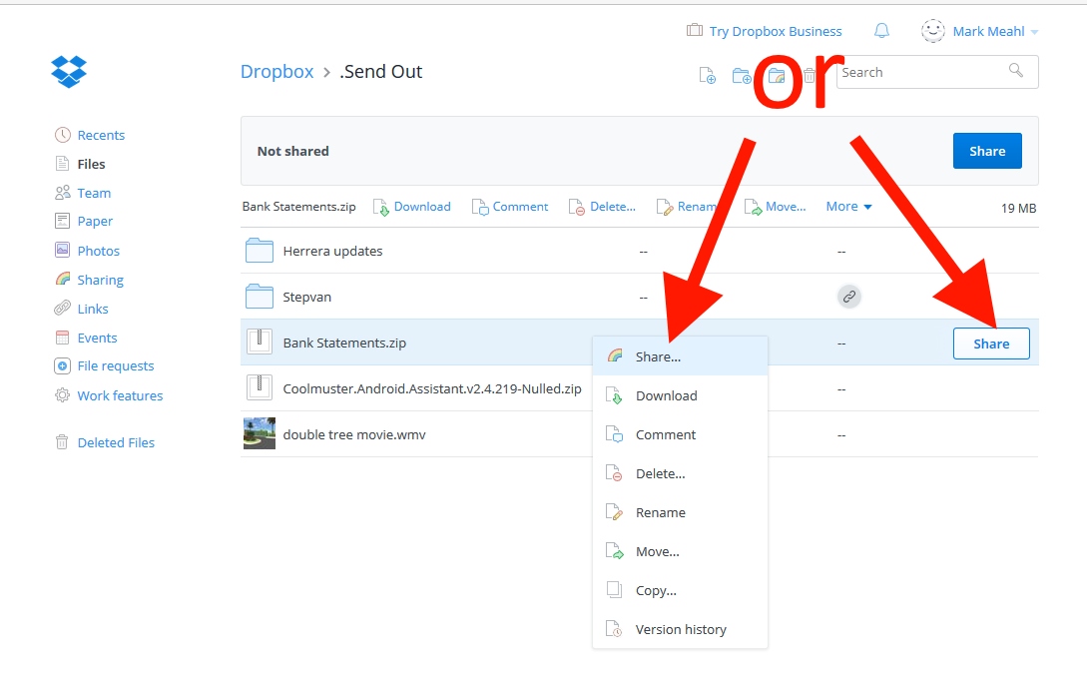
Task: Open Deleted Files in the sidebar
Action: 105,442
